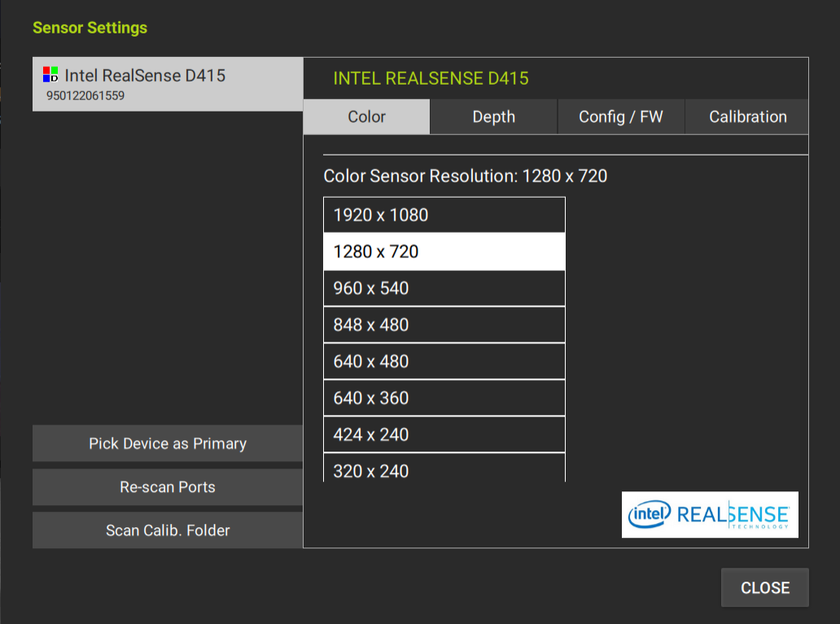This screenshot has width=840, height=624.
Task: Pick 960 x 540 resolution option
Action: click(x=444, y=288)
